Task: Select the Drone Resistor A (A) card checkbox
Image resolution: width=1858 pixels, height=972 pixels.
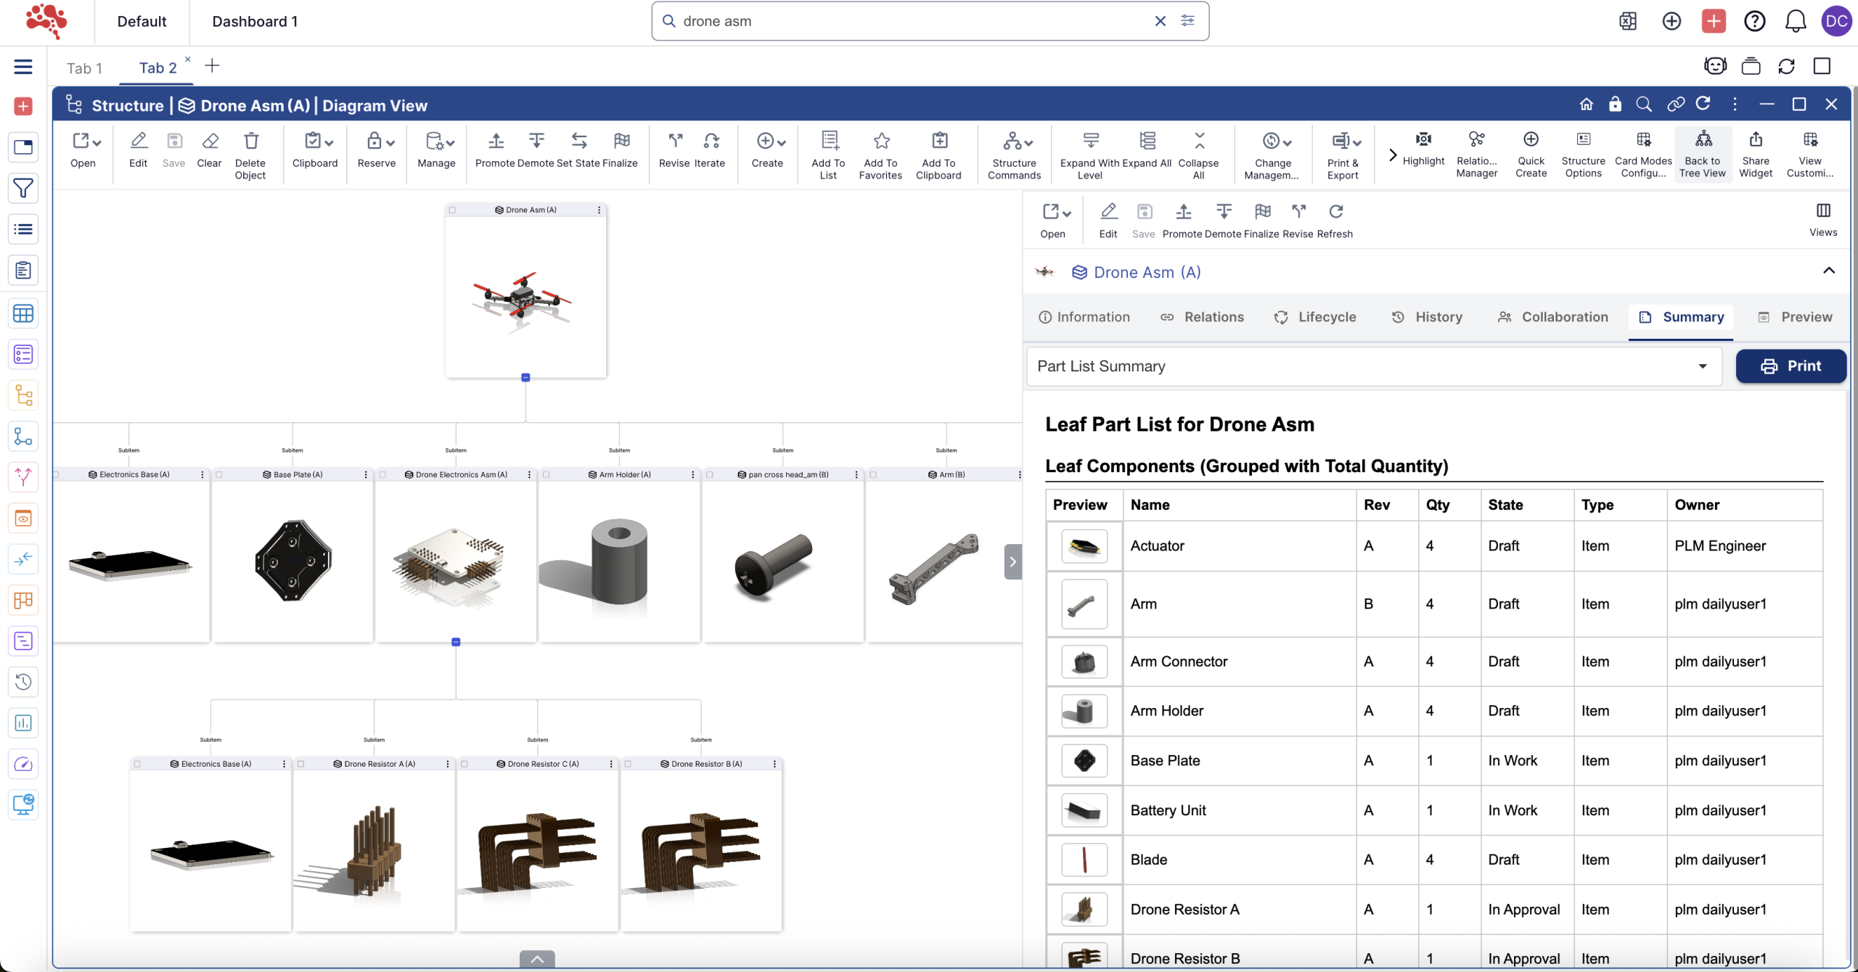Action: pos(301,765)
